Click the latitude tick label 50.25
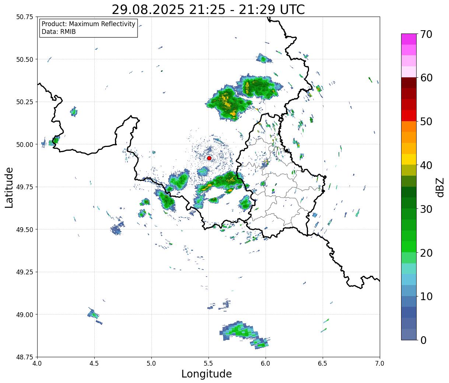Screen dimensions: 449x383 tap(25, 102)
